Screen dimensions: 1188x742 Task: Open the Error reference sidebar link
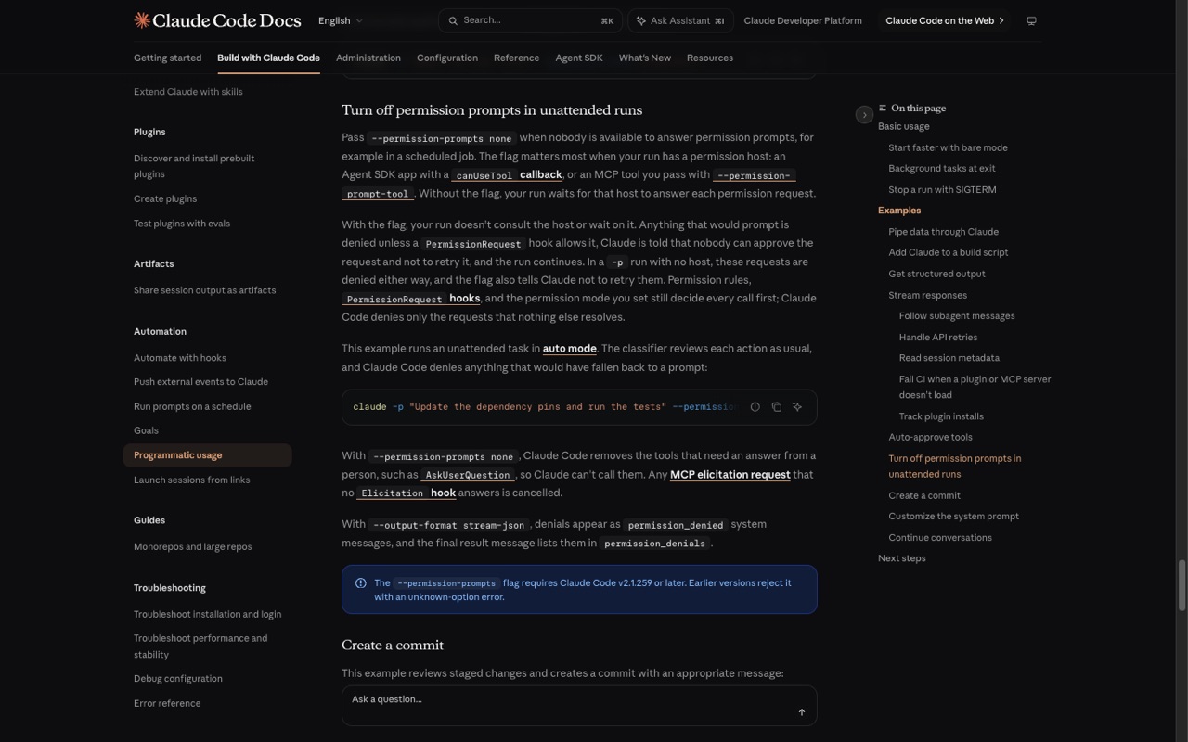(x=167, y=703)
